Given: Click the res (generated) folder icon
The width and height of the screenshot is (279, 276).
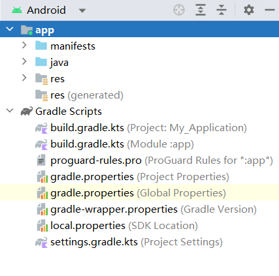Looking at the screenshot, I should 41,95.
